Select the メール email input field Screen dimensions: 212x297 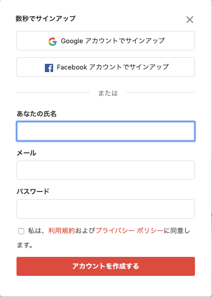pyautogui.click(x=106, y=170)
